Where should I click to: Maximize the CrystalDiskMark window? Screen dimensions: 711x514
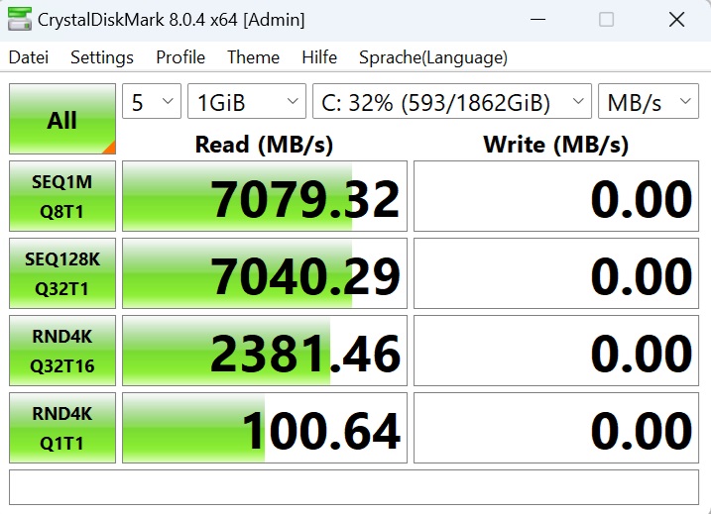(606, 20)
